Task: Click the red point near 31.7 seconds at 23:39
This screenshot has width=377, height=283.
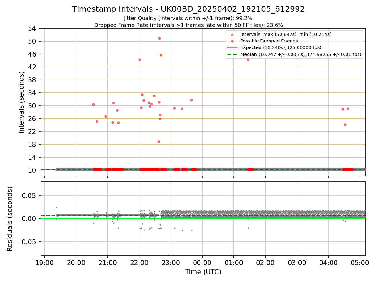Action: (191, 100)
